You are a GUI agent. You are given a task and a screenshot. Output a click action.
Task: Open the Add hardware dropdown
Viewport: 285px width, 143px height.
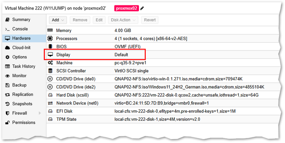(58, 20)
